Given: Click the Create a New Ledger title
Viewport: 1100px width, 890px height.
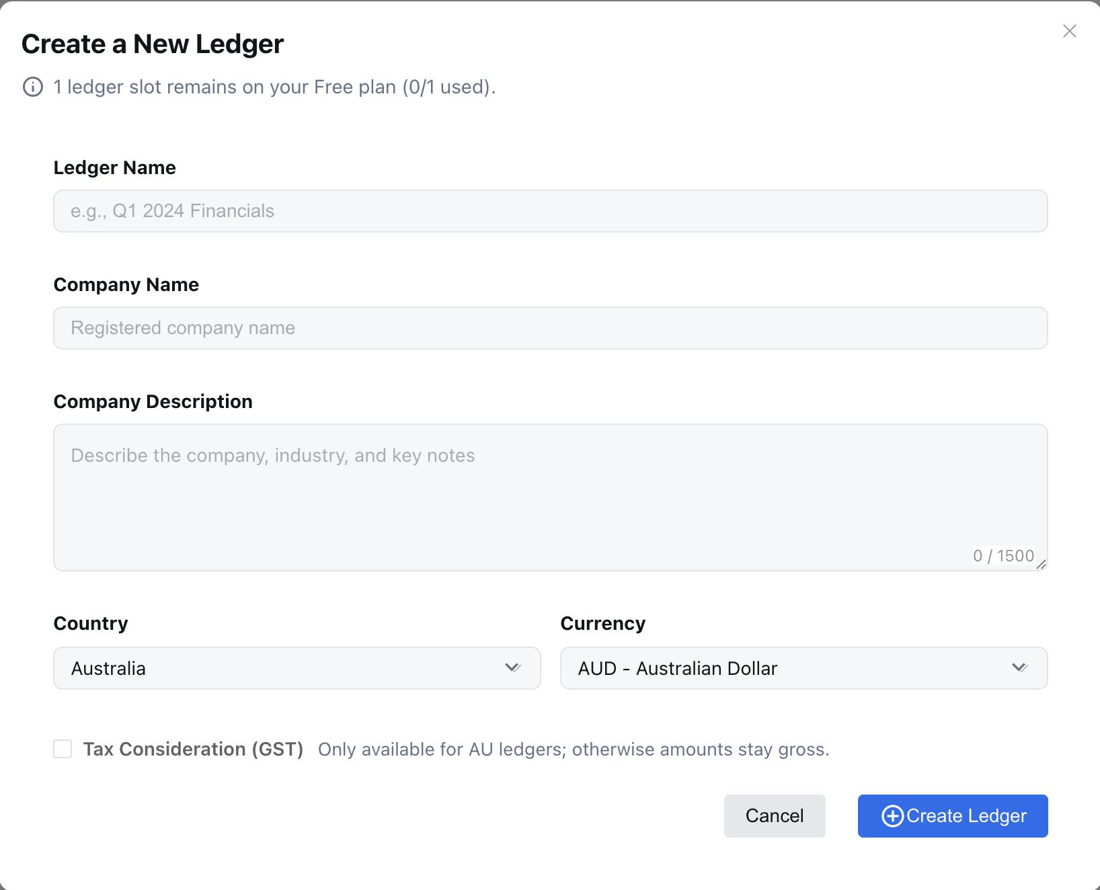Looking at the screenshot, I should coord(153,44).
